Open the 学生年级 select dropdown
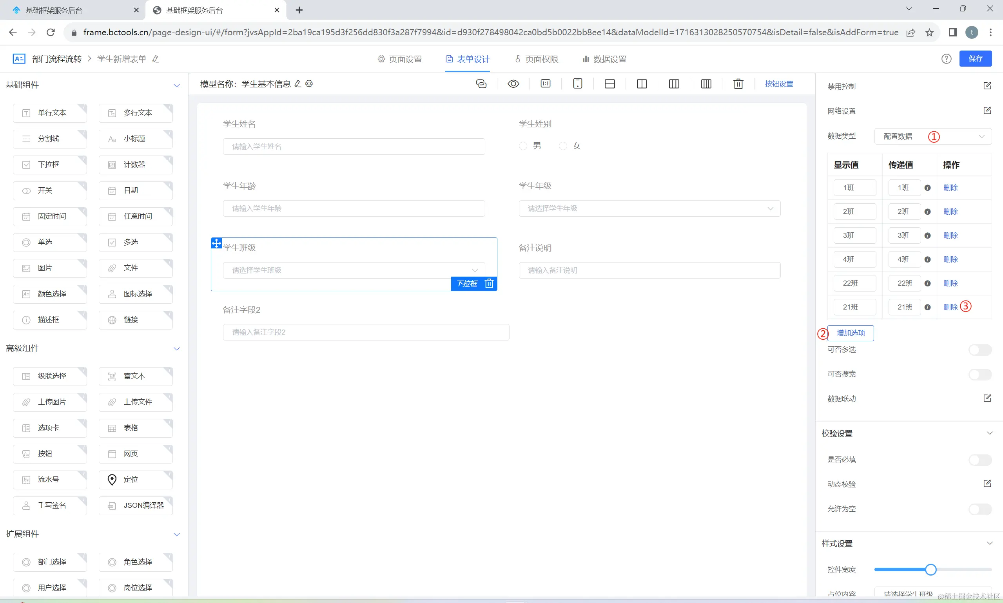 [649, 208]
